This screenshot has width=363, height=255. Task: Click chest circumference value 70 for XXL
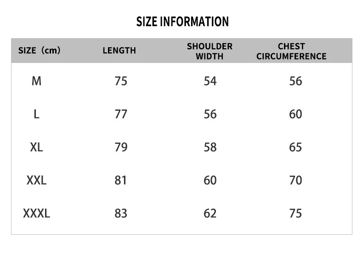[x=295, y=181]
